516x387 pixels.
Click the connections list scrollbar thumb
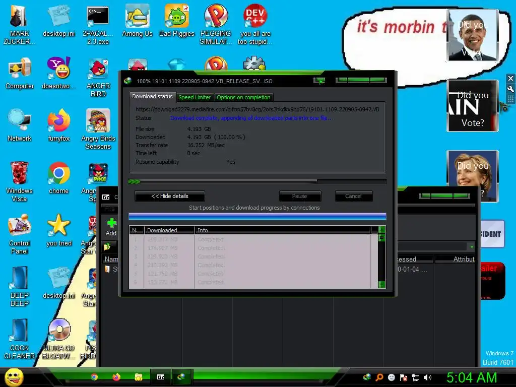(x=382, y=238)
